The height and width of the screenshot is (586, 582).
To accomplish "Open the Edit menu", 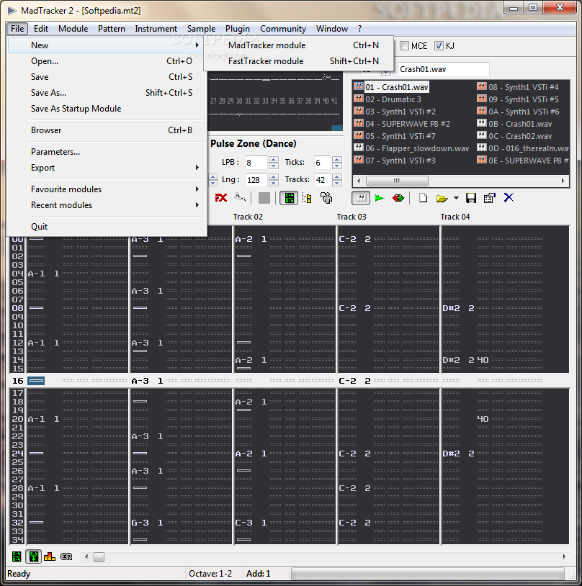I will (41, 29).
